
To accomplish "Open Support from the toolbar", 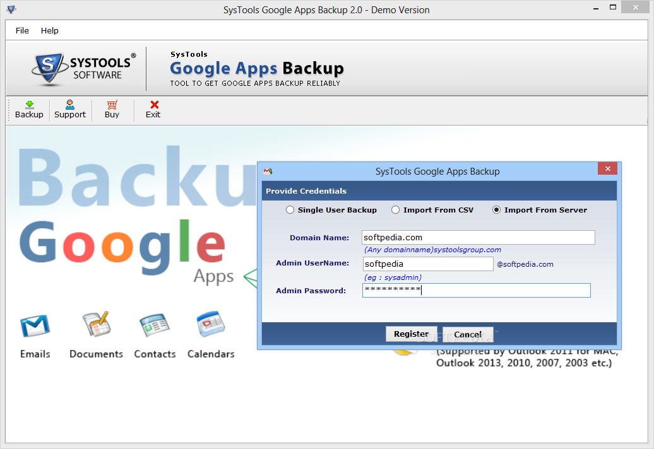I will [x=70, y=110].
